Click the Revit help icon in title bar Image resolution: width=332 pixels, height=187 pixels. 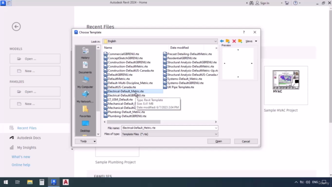point(295,3)
